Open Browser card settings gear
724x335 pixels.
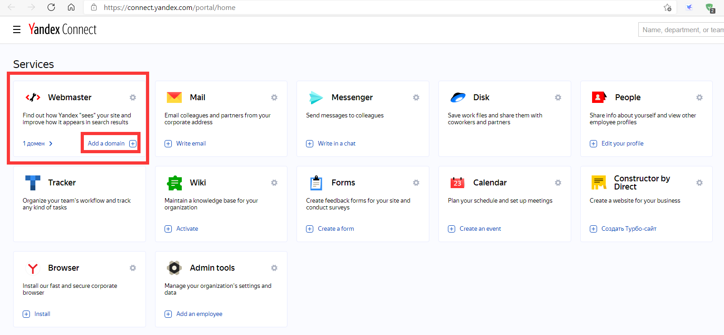(x=133, y=268)
